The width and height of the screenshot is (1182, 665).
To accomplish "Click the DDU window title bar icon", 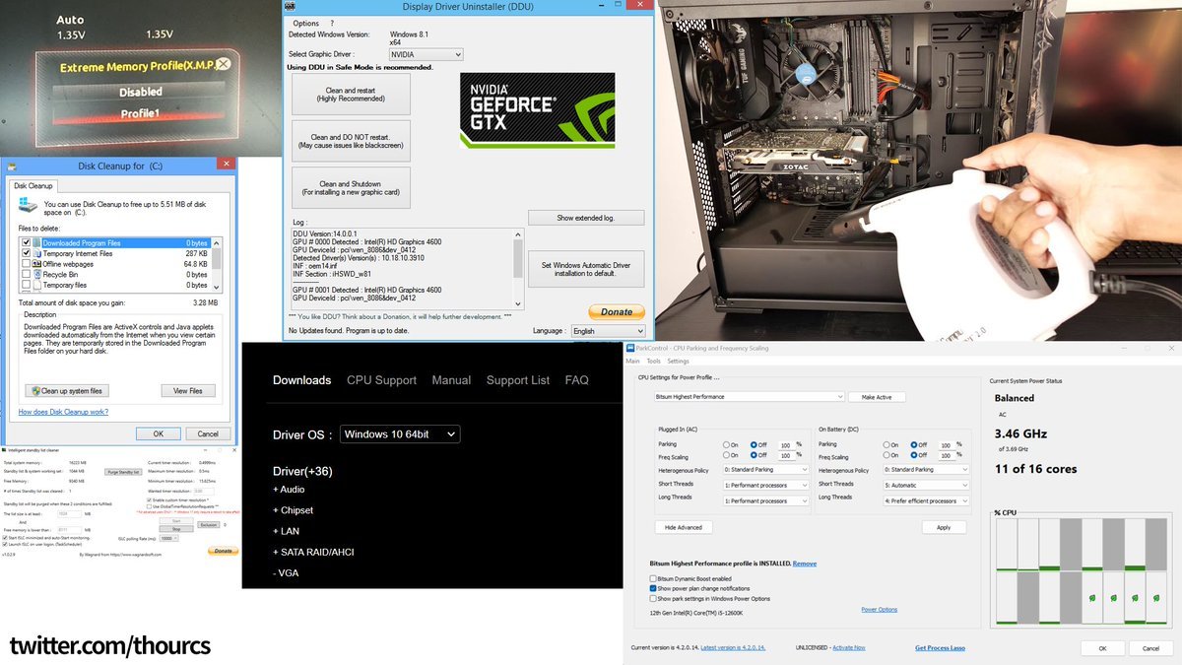I will (290, 7).
